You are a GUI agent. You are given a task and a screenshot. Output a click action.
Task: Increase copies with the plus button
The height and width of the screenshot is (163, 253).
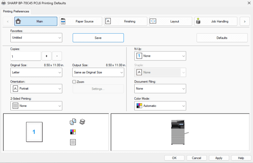pos(47,56)
